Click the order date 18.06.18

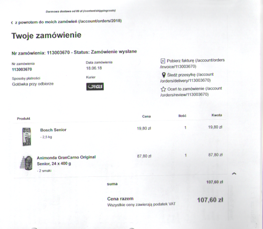coord(94,68)
